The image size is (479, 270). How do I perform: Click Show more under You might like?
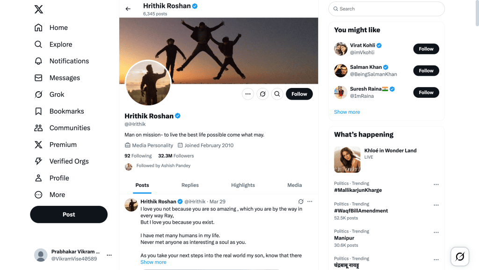(347, 112)
